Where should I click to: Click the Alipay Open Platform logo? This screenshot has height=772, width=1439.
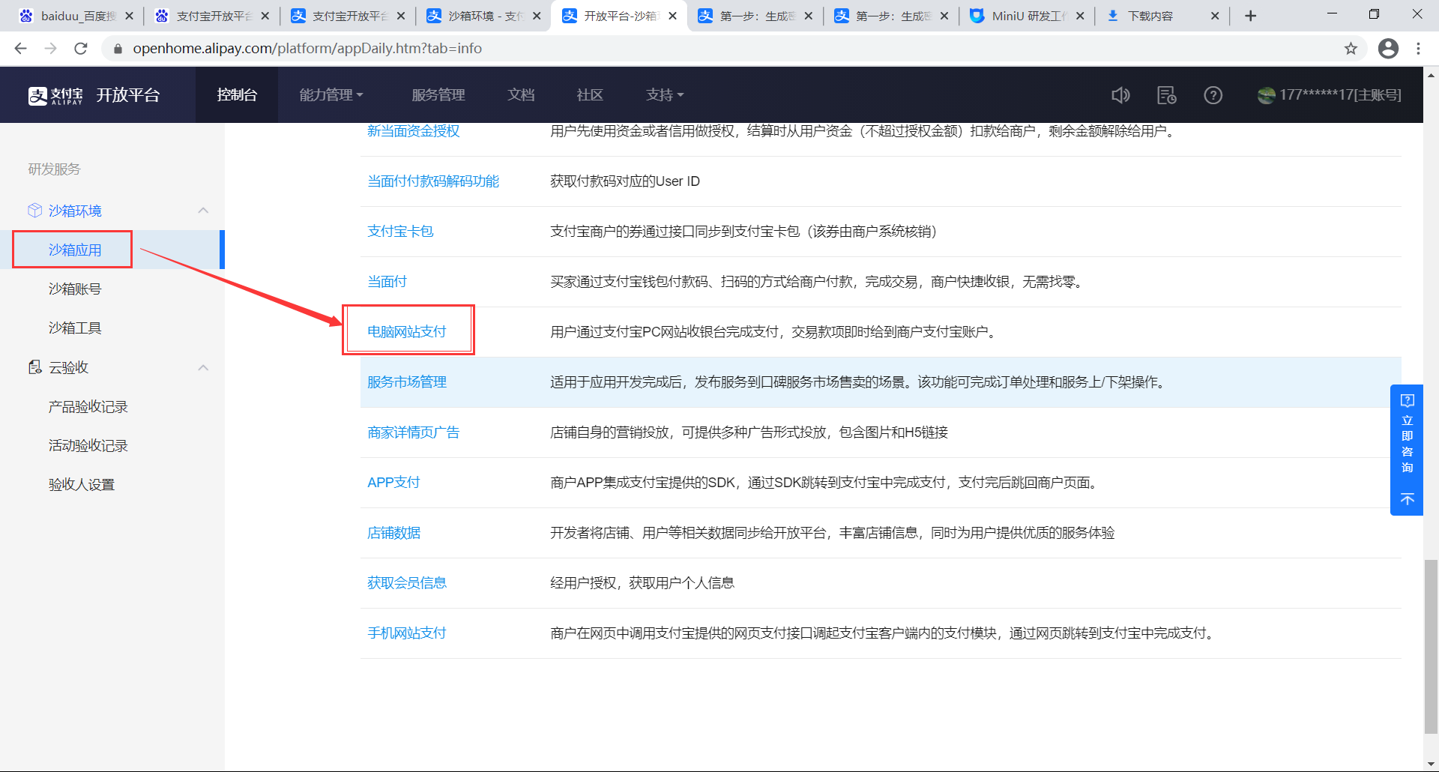click(94, 95)
